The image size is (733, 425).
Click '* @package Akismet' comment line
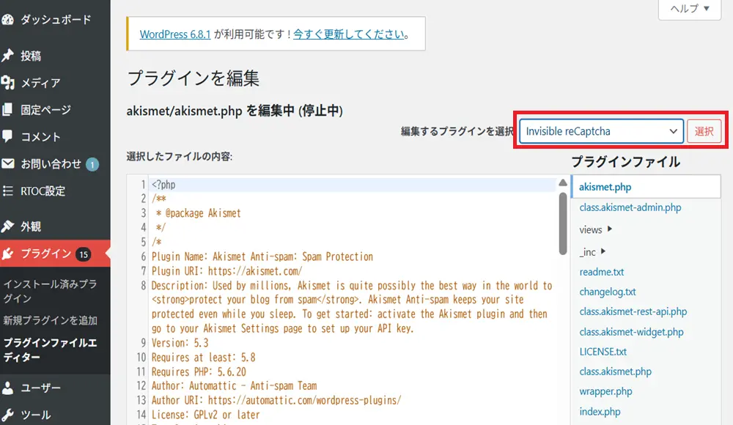(198, 213)
